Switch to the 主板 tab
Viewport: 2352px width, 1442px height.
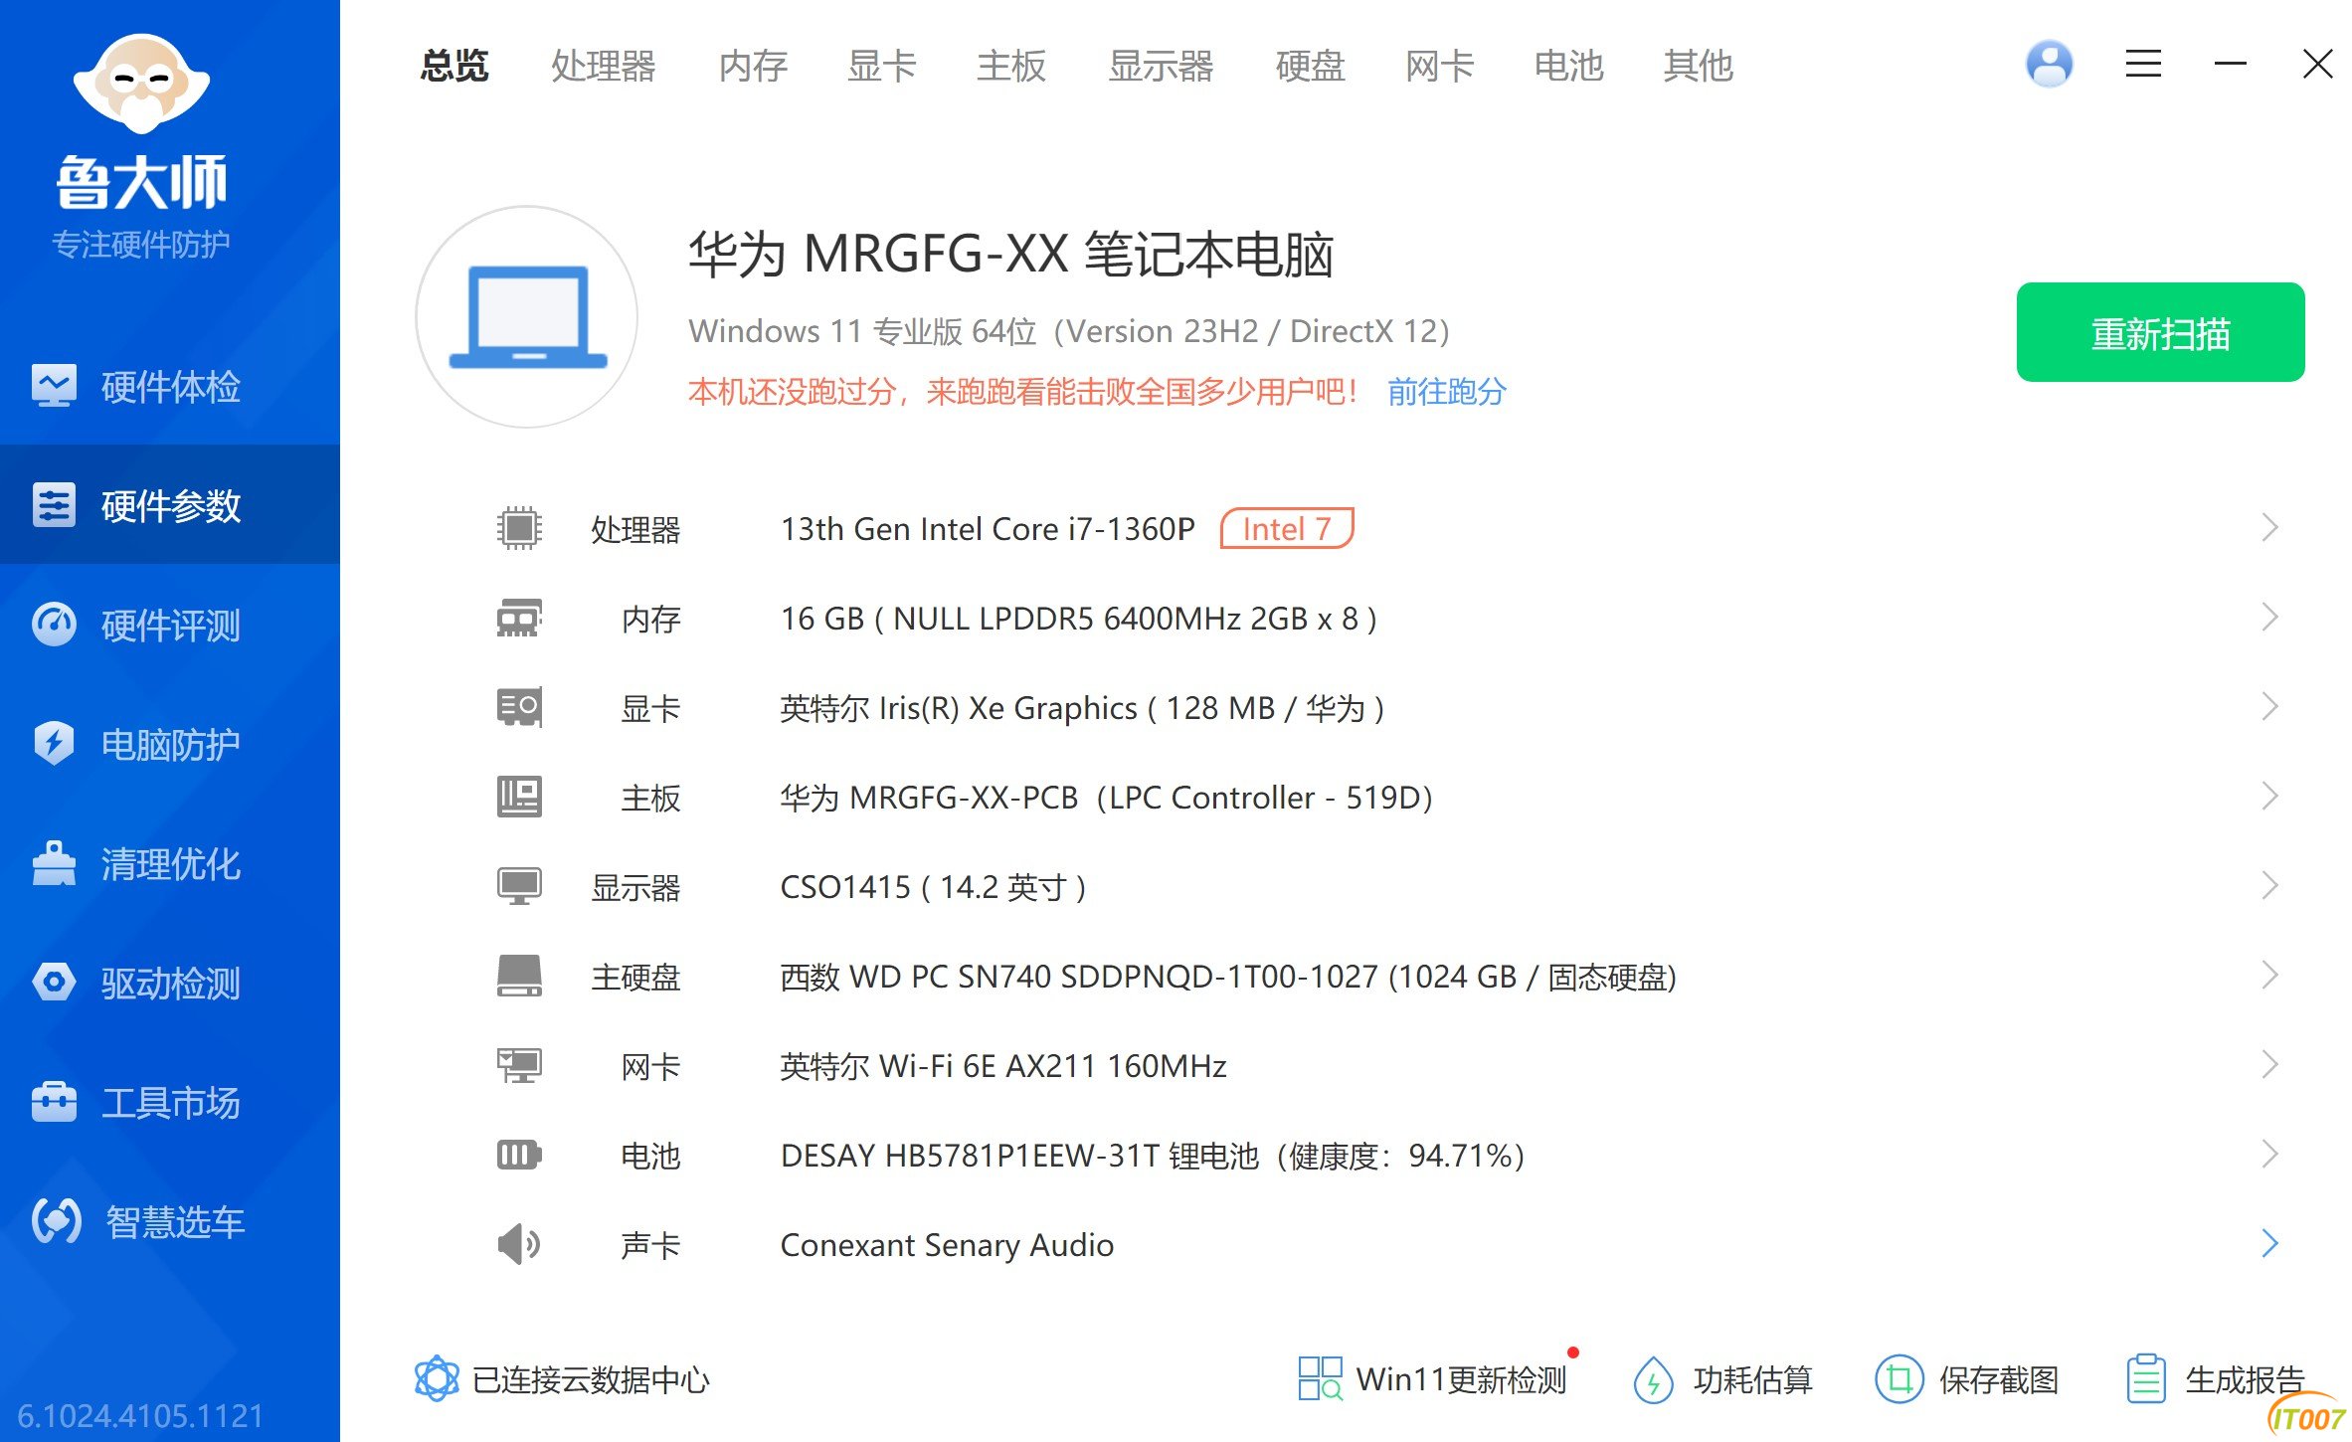[x=1011, y=66]
